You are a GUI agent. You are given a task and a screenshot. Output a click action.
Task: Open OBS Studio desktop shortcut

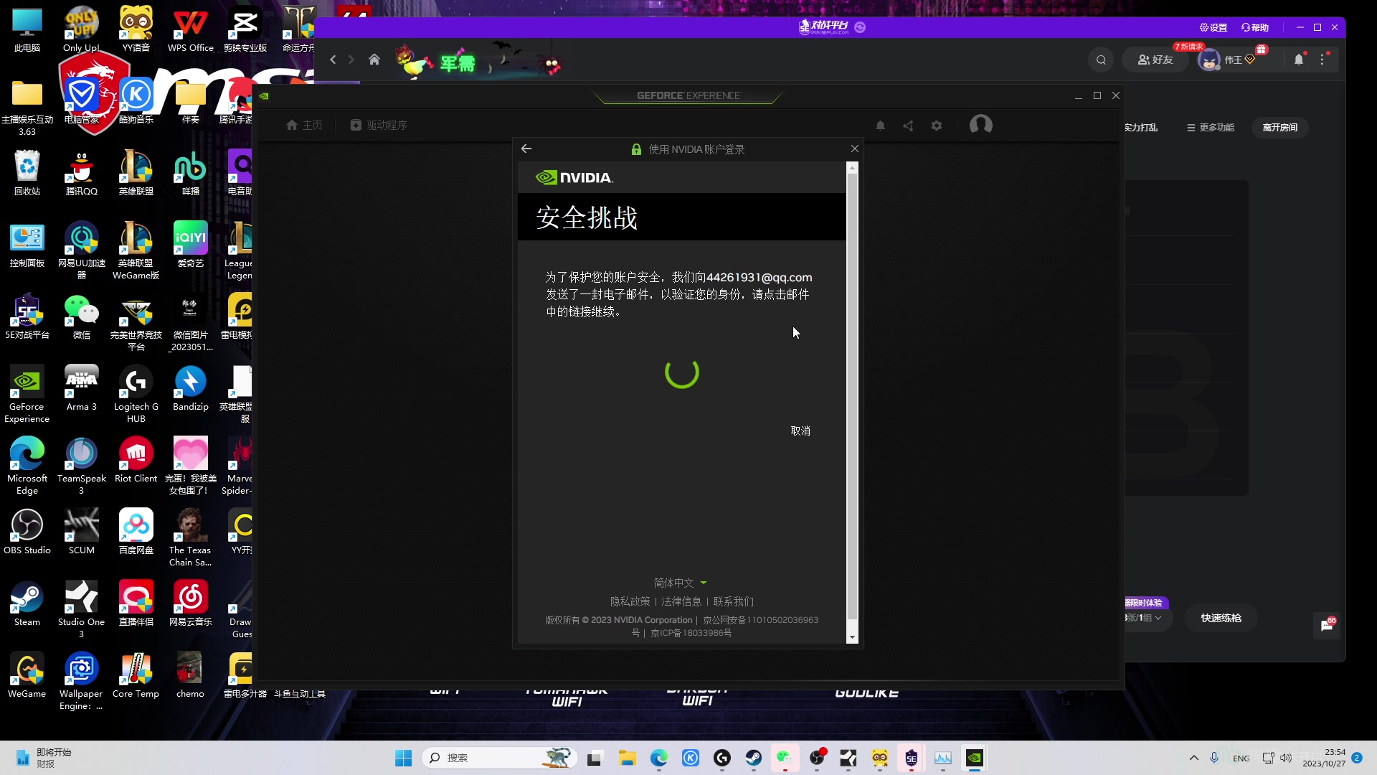point(27,532)
